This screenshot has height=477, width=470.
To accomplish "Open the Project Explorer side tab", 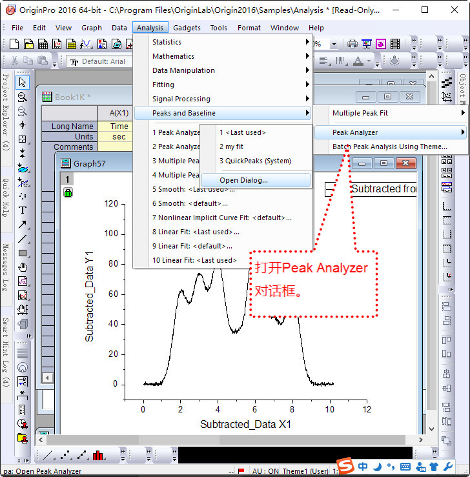I will (x=5, y=112).
